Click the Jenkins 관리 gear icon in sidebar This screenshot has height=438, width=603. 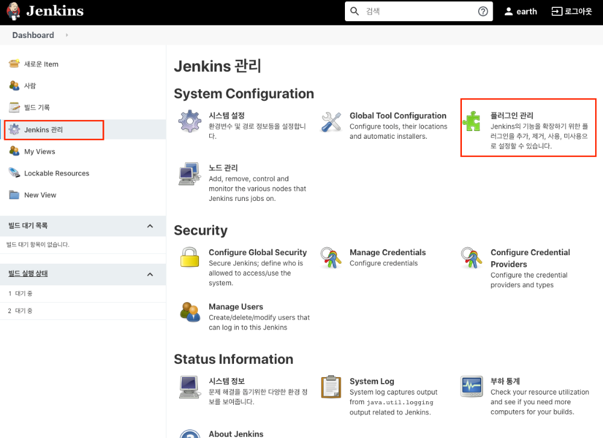coord(14,129)
